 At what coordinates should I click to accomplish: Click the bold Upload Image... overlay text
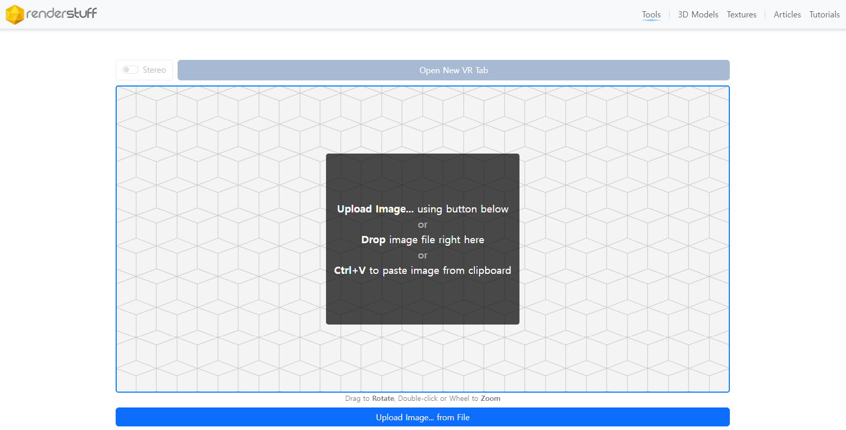pos(375,209)
